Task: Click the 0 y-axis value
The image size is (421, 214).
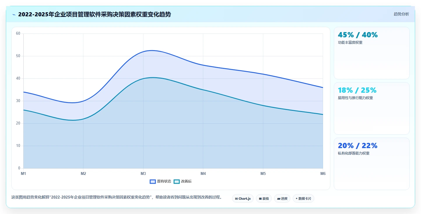Action: [19, 168]
